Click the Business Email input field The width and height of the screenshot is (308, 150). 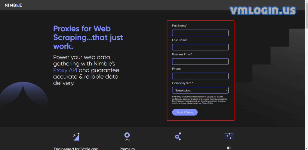(x=200, y=61)
